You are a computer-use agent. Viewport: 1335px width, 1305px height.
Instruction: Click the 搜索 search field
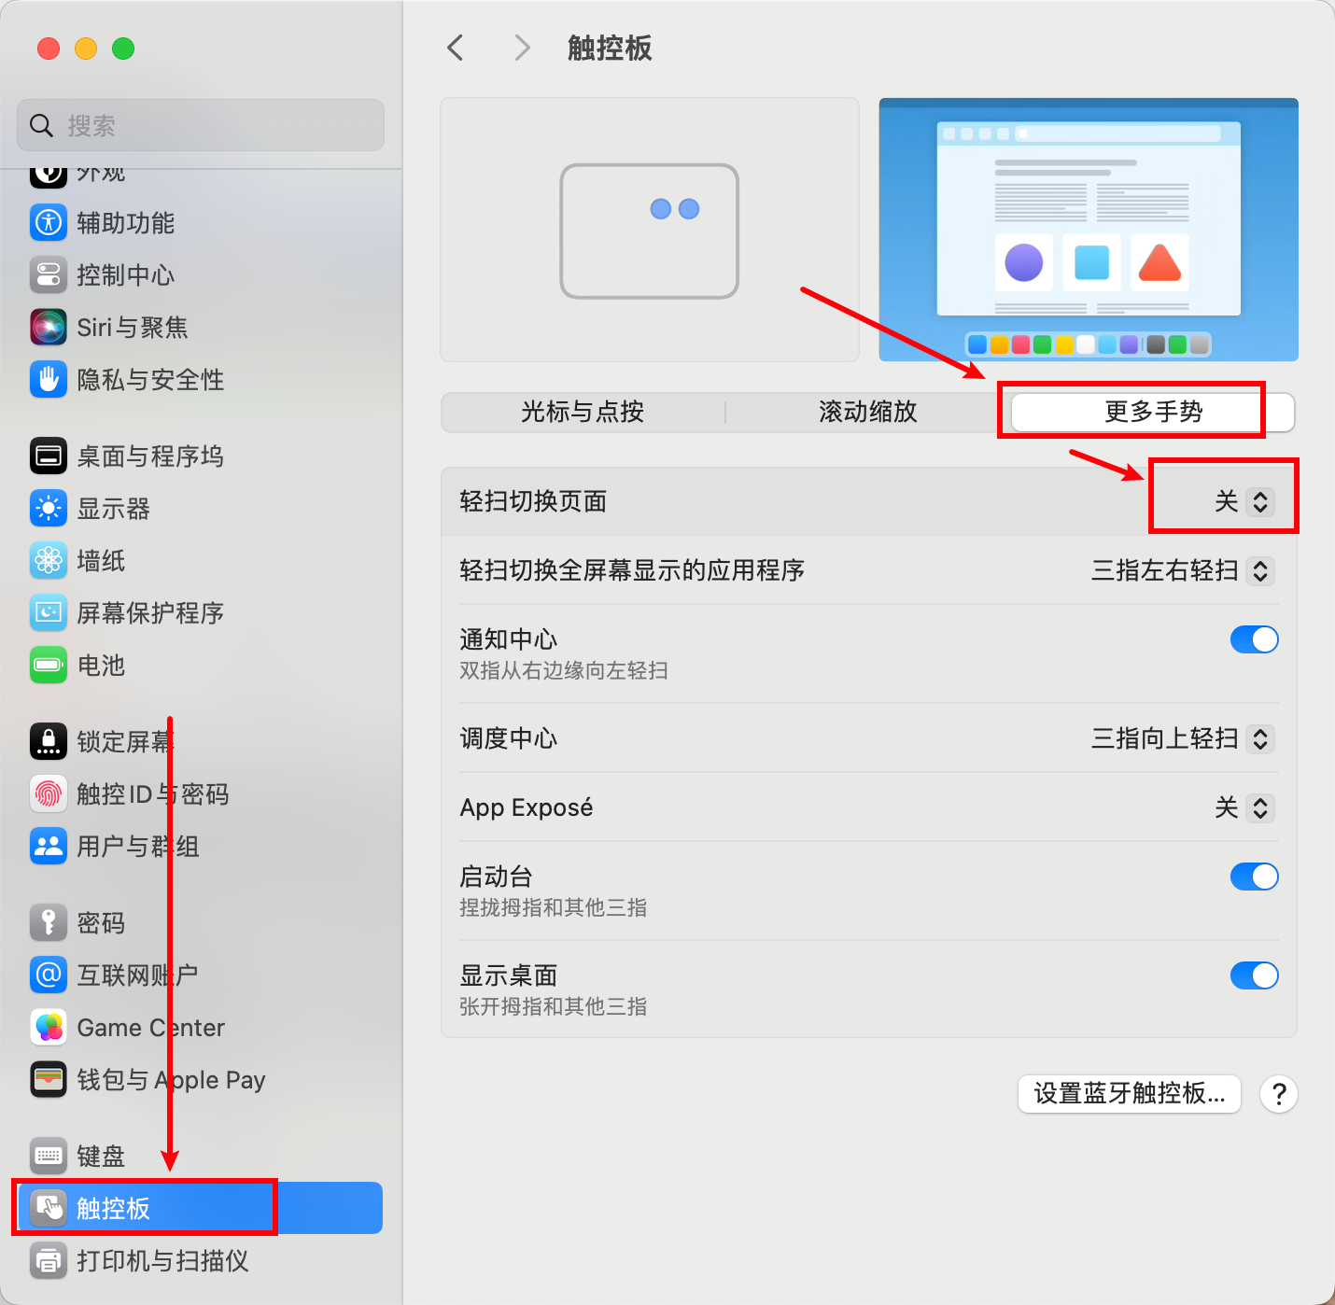(x=201, y=125)
